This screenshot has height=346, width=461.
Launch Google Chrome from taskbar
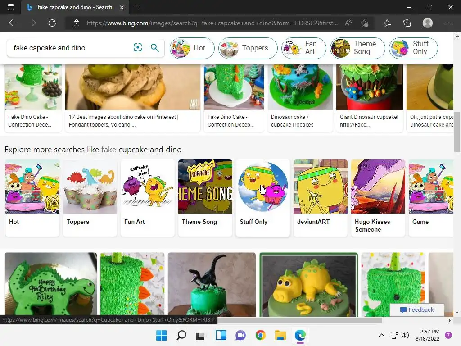click(x=260, y=335)
